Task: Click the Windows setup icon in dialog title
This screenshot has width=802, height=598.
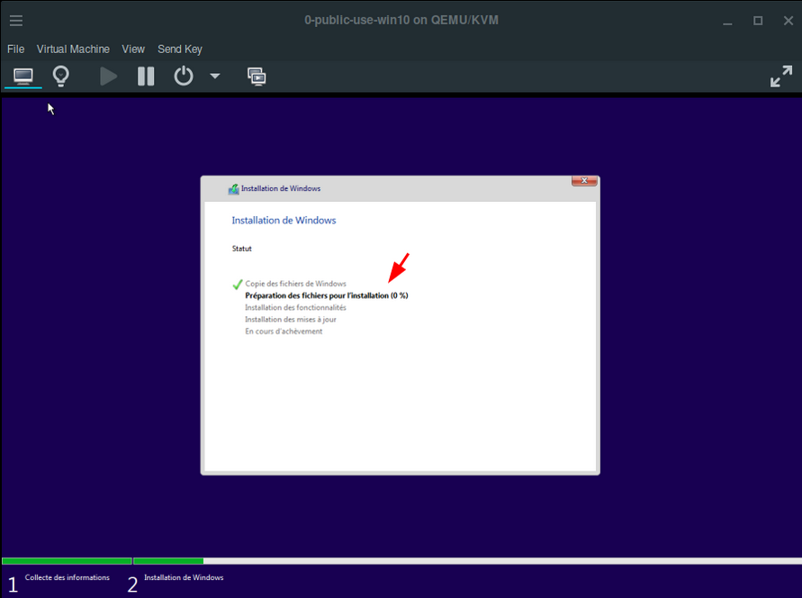Action: [x=233, y=189]
